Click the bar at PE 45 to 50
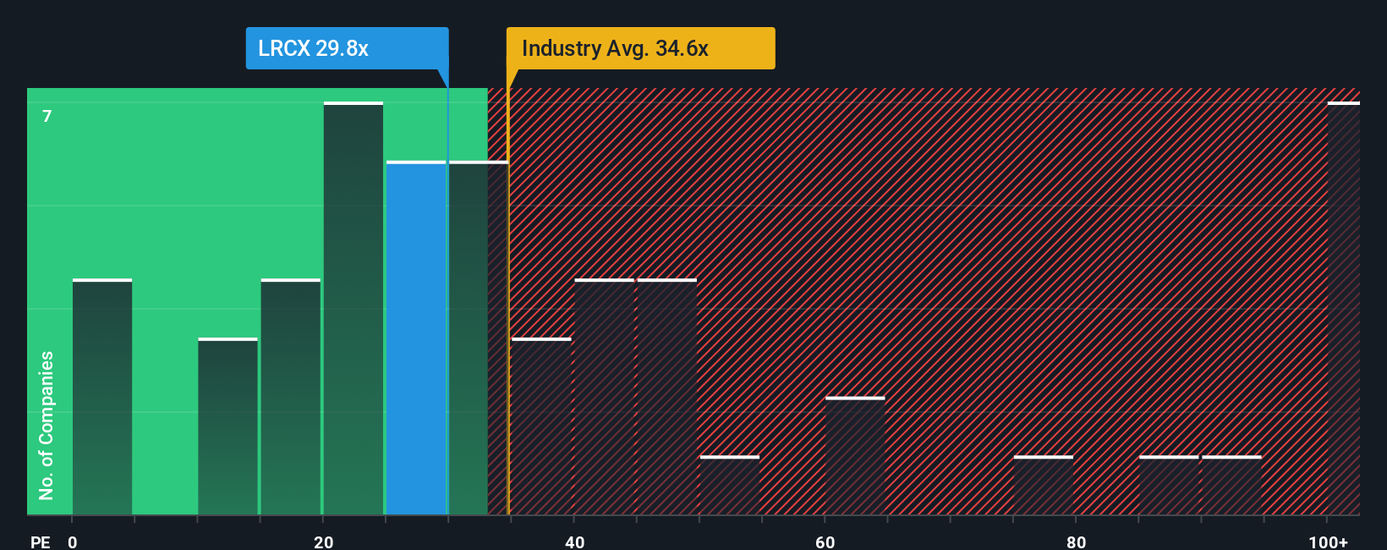This screenshot has height=550, width=1387. click(x=667, y=397)
